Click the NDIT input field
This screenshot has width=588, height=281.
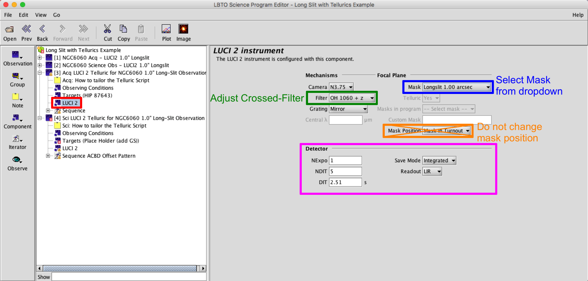345,171
